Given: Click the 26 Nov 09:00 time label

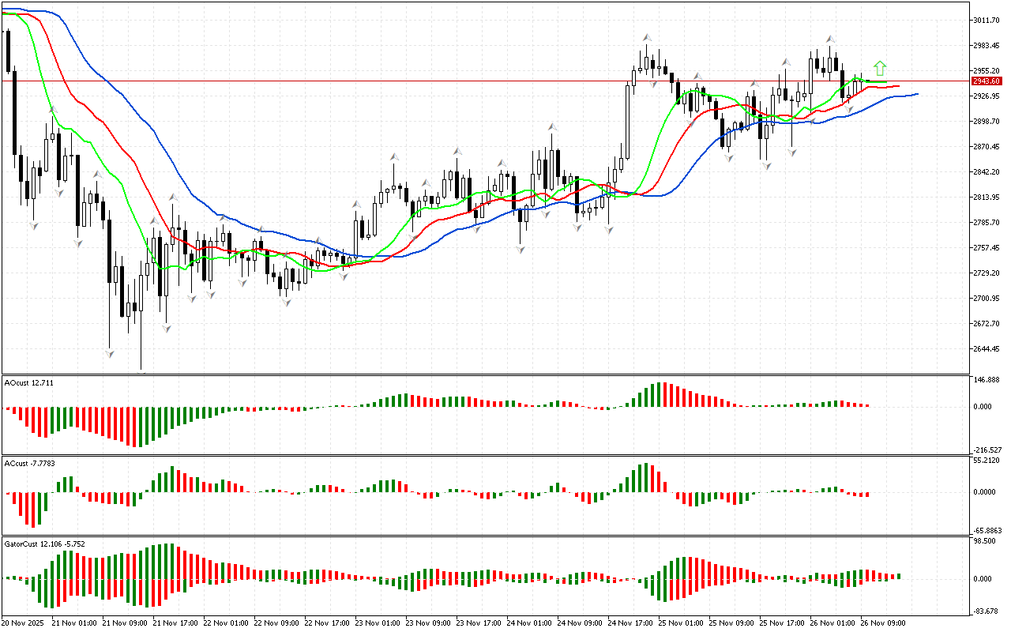Looking at the screenshot, I should (x=882, y=623).
